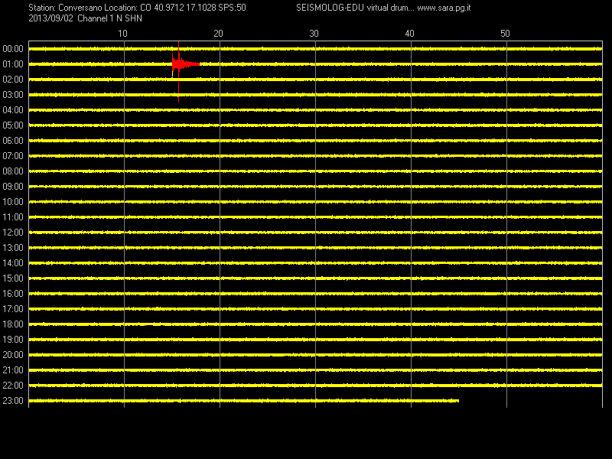This screenshot has height=459, width=612.
Task: Click the 16:00 hour label
Action: click(13, 294)
